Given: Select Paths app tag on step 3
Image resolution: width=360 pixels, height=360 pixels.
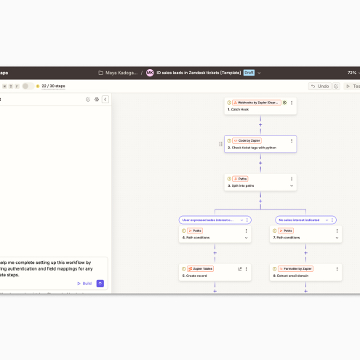Looking at the screenshot, I should tap(240, 179).
